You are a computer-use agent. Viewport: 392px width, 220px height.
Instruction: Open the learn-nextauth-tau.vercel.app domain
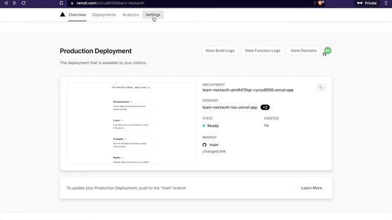(x=230, y=108)
